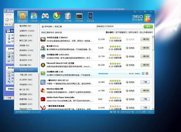The image size is (181, 132).
Task: Click 我要投票 for Windows优化大师
Action: (x=118, y=92)
